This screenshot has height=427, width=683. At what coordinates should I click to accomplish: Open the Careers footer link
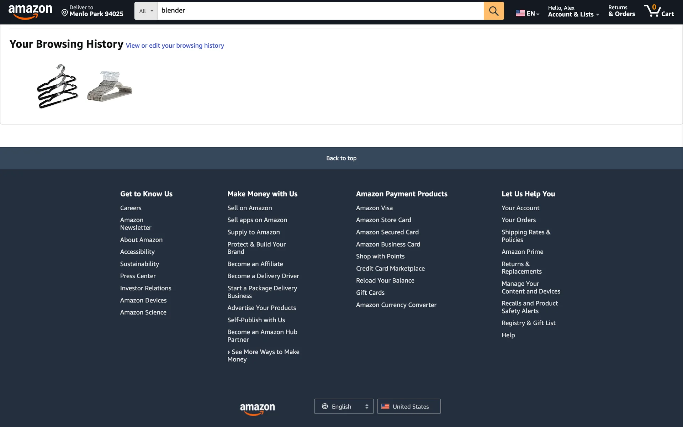131,208
